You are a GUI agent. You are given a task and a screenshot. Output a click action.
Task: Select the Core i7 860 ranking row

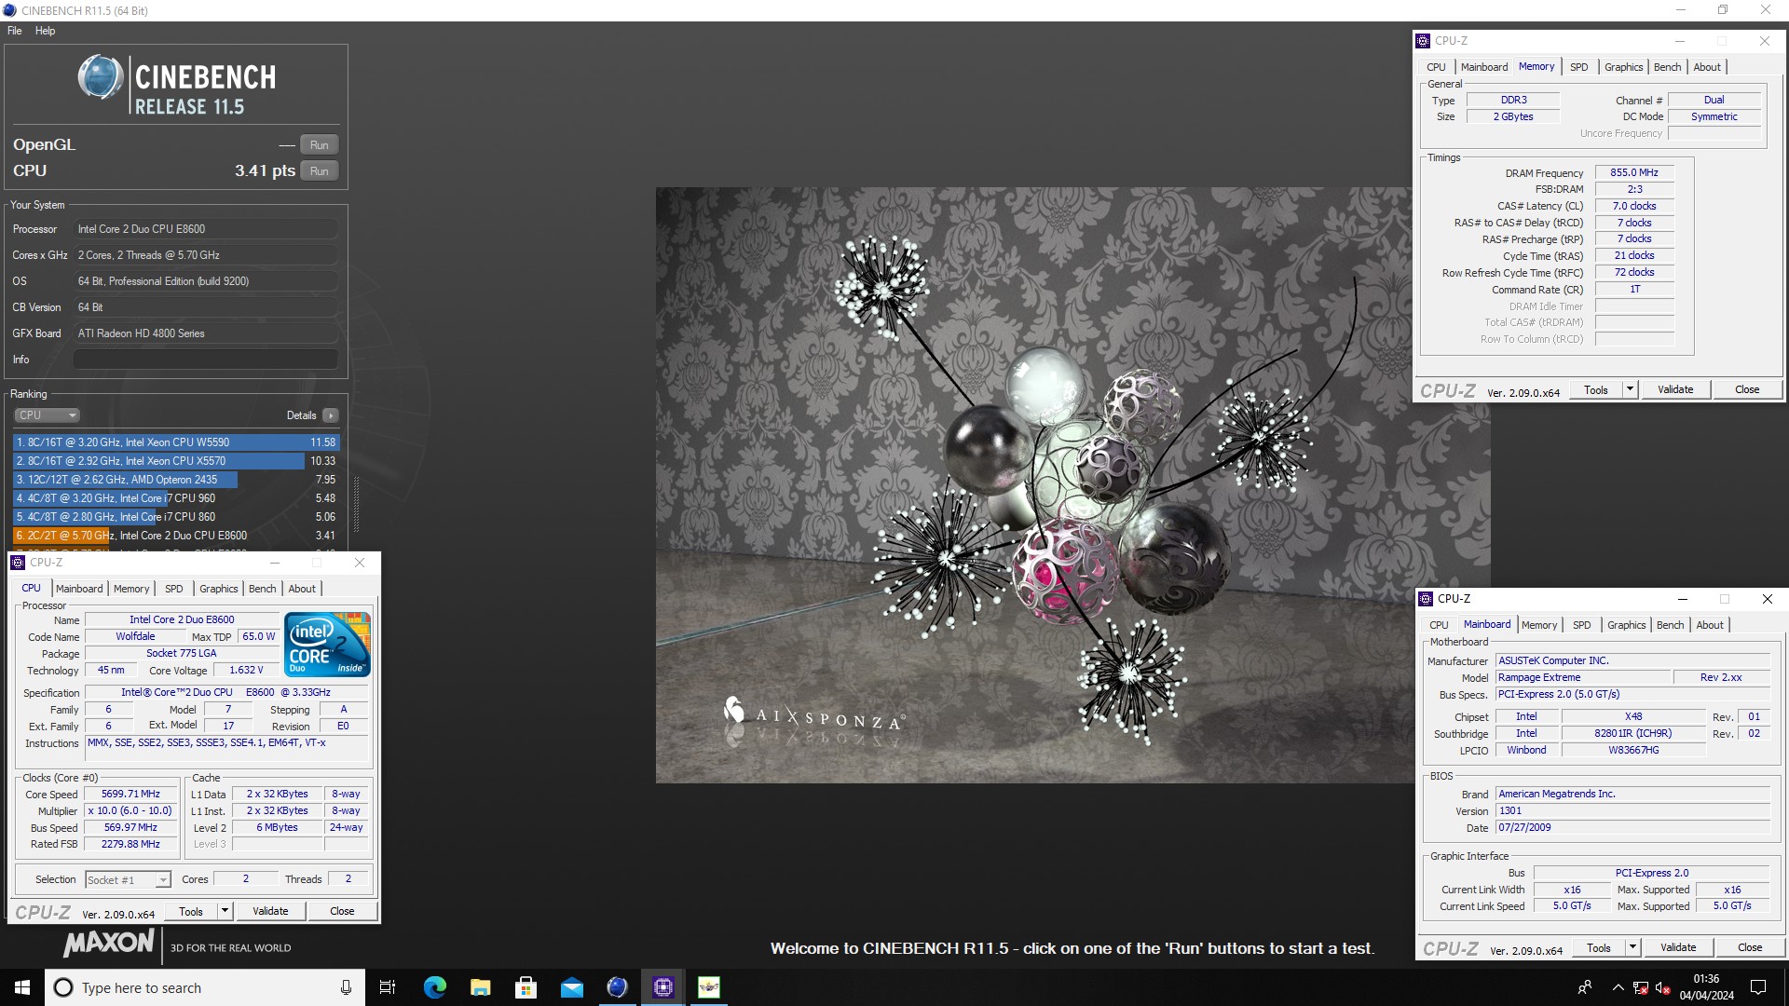point(176,517)
